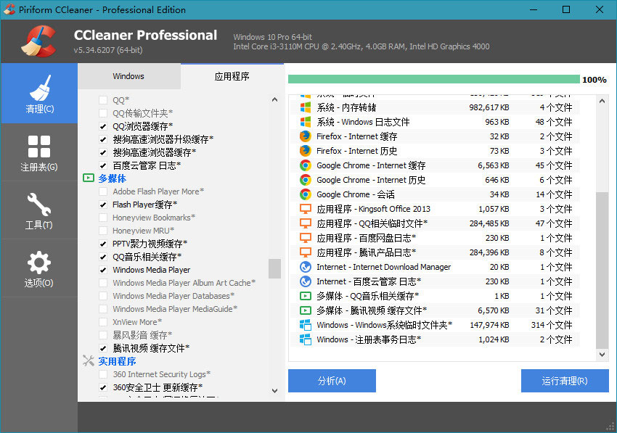Click monitor icon for QQ相关临时文件 row

(306, 223)
